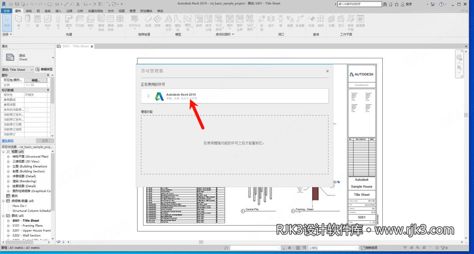
Task: Switch to the 视图 ribbon tab
Action: pos(122,11)
